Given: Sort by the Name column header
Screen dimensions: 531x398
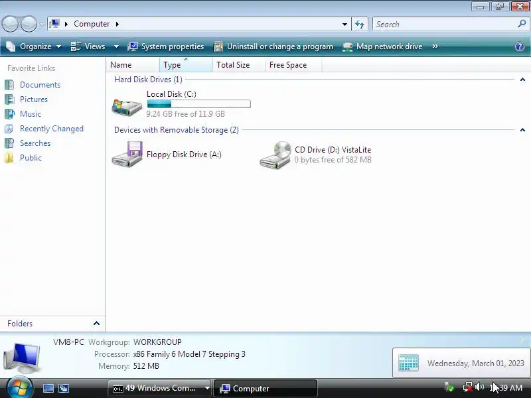Looking at the screenshot, I should (x=133, y=64).
